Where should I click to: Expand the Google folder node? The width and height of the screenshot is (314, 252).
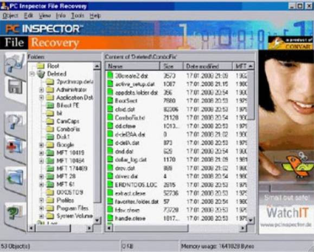(x=41, y=145)
